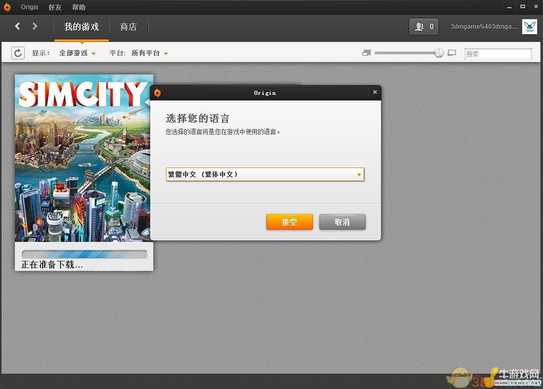Select the largest game tile size icon
543x389 pixels.
[x=452, y=53]
